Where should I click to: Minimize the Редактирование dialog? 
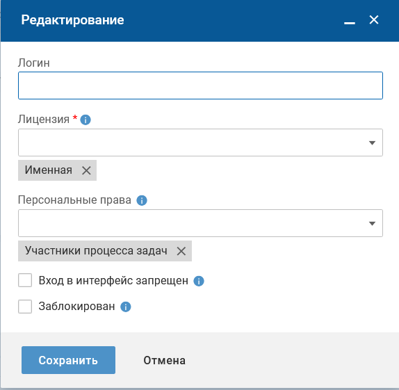point(350,22)
